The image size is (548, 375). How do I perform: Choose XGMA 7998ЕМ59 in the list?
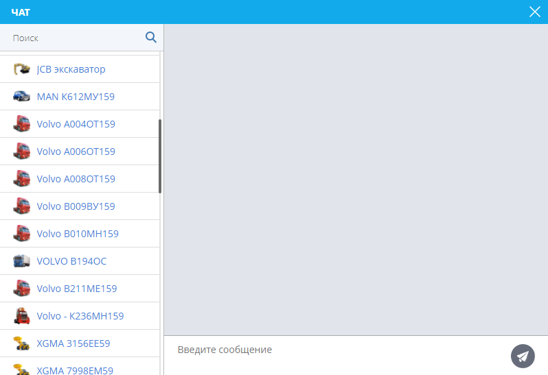click(x=74, y=370)
